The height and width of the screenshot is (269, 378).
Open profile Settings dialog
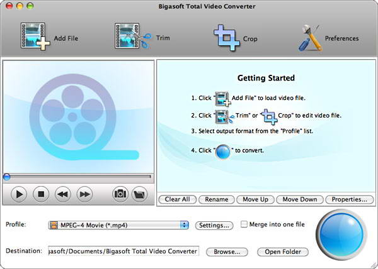click(214, 225)
